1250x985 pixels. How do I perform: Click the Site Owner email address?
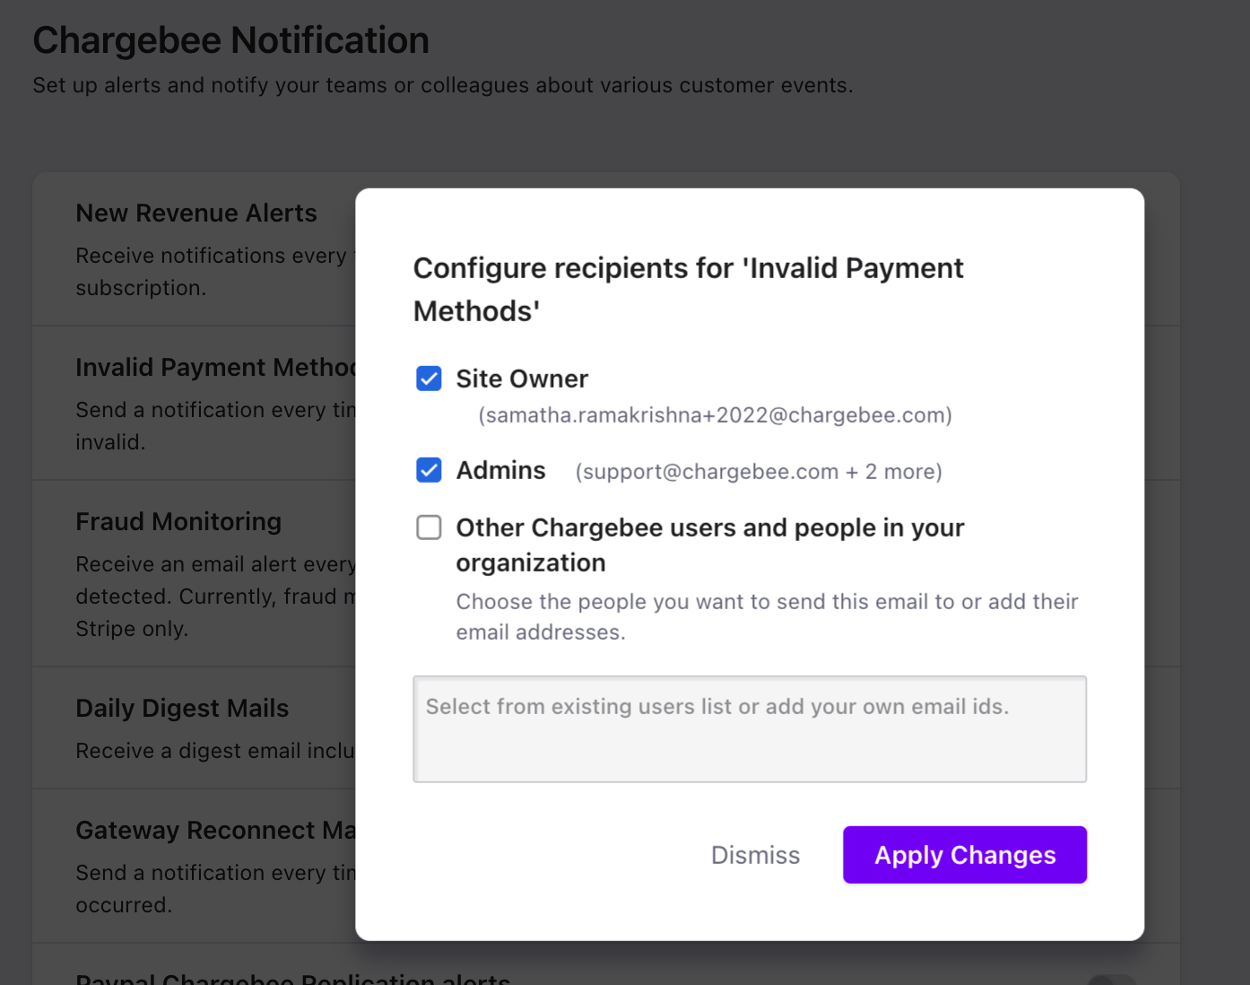[x=715, y=414]
